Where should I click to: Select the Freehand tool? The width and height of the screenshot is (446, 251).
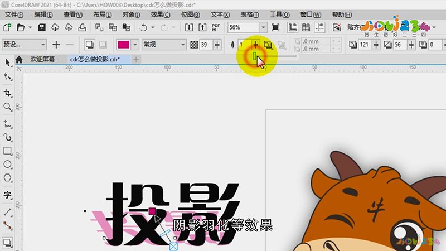point(7,124)
